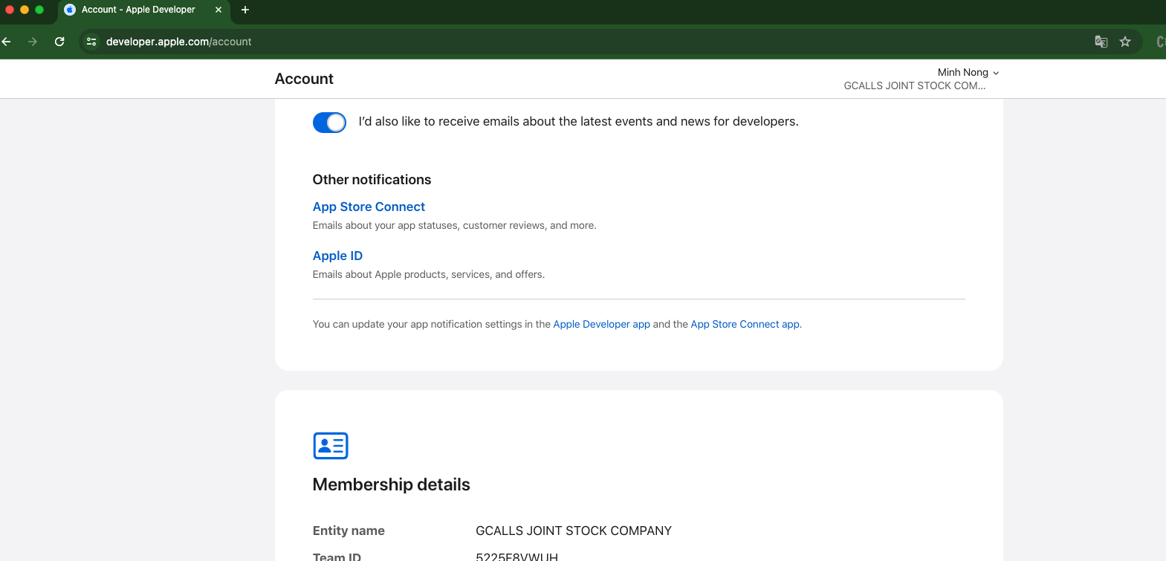Open a new browser tab

coord(245,10)
